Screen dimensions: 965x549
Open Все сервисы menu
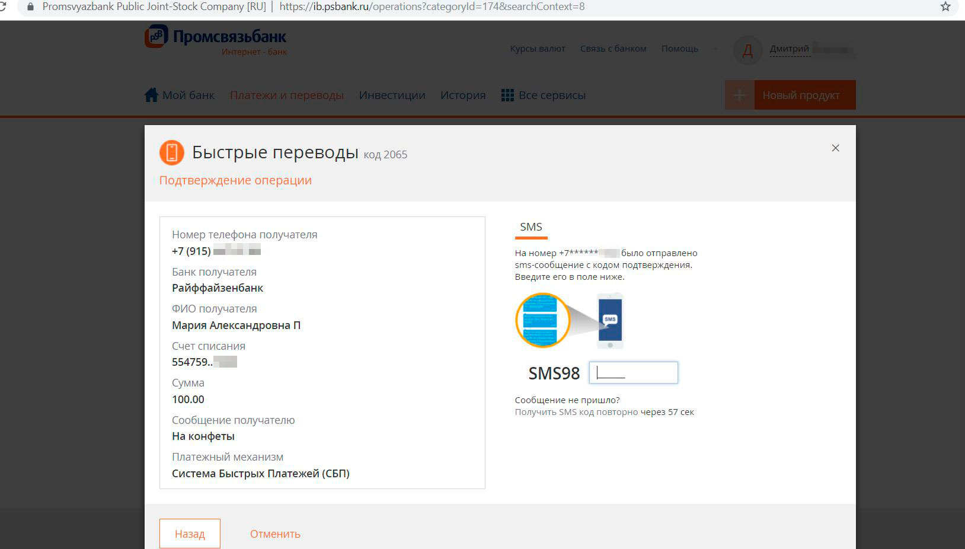point(552,95)
